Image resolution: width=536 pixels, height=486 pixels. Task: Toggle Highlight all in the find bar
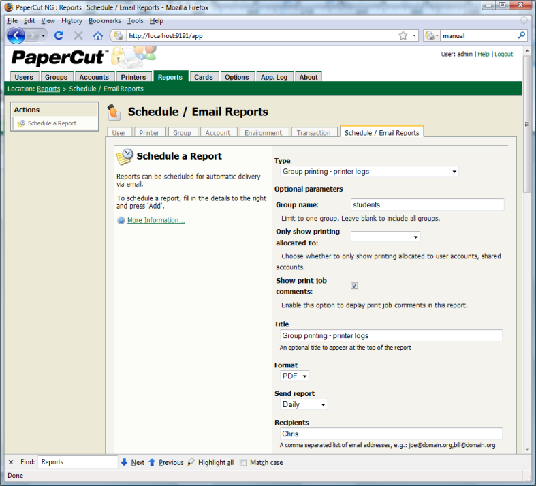(x=211, y=462)
